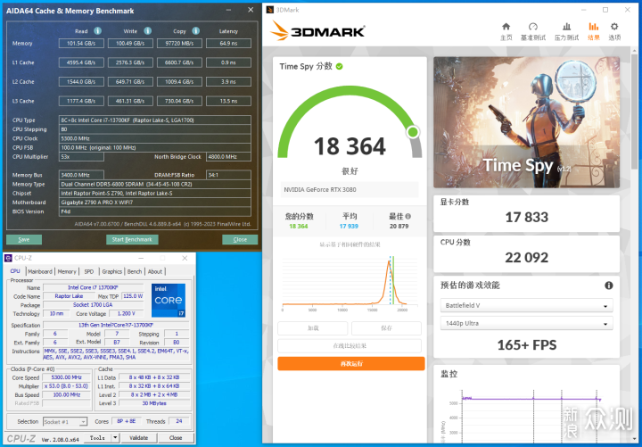Click Core Speed 5300.00 MHz in CPU-Z
Viewport: 642px width, 447px height.
tap(66, 377)
